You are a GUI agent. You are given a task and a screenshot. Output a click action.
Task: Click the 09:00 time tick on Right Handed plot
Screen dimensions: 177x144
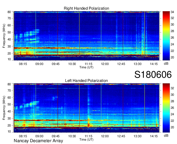[x=39, y=64]
